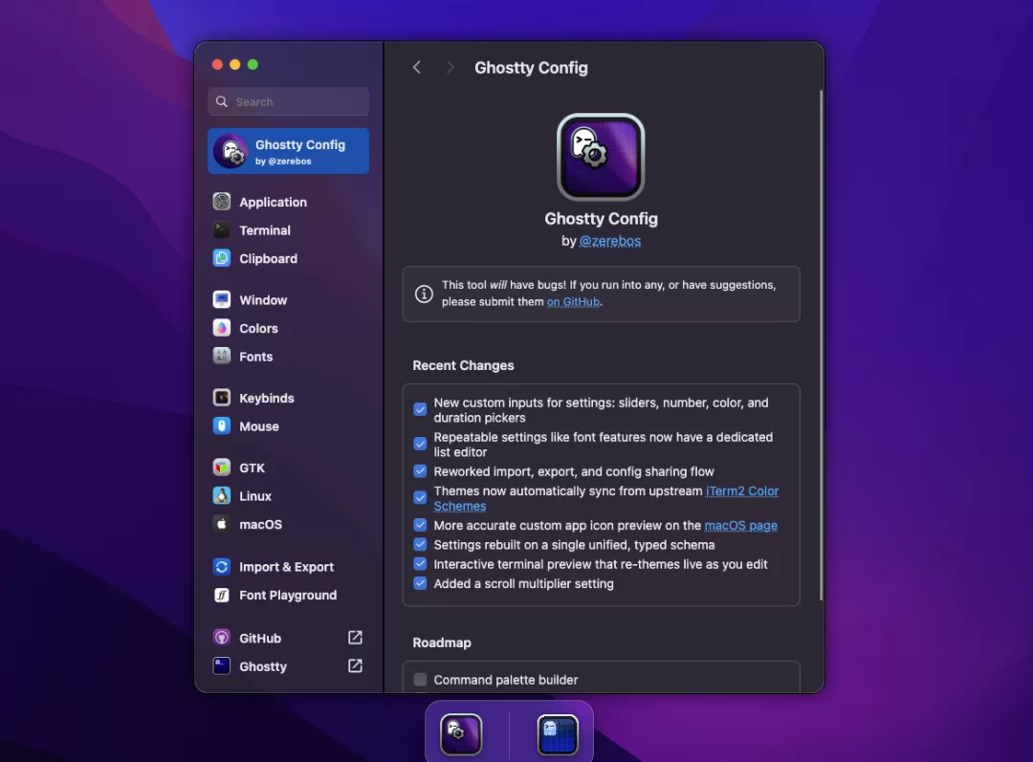Click the yellow minimize window button
1033x762 pixels.
[235, 65]
